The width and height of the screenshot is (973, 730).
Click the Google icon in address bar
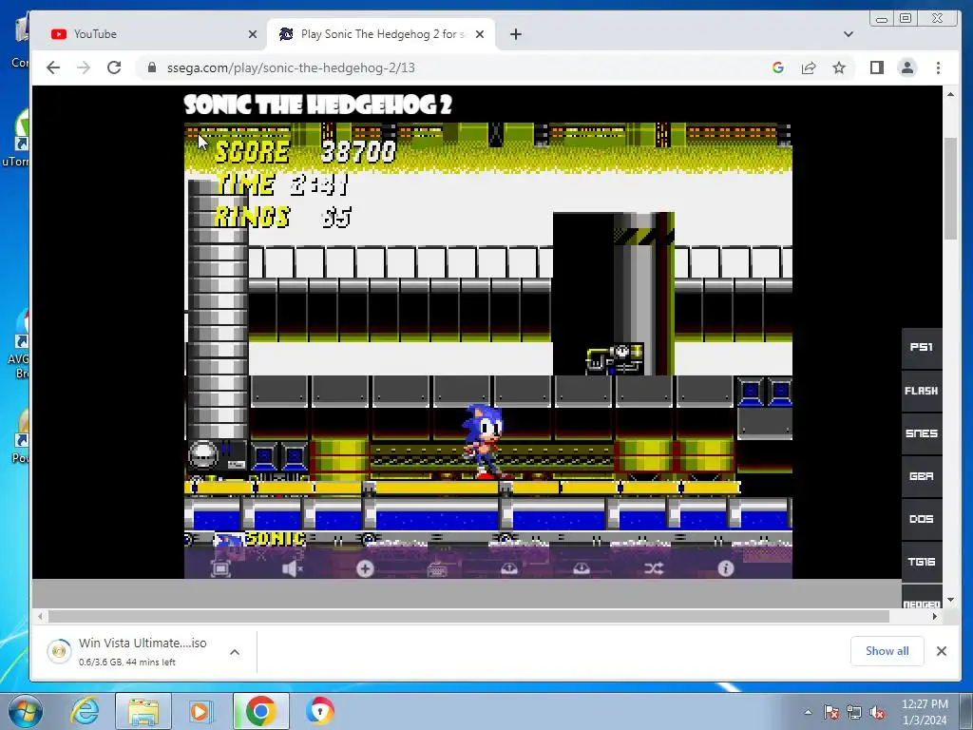[x=778, y=67]
